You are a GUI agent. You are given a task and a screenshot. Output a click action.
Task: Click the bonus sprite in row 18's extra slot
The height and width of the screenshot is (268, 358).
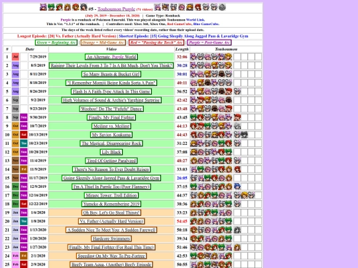click(237, 204)
